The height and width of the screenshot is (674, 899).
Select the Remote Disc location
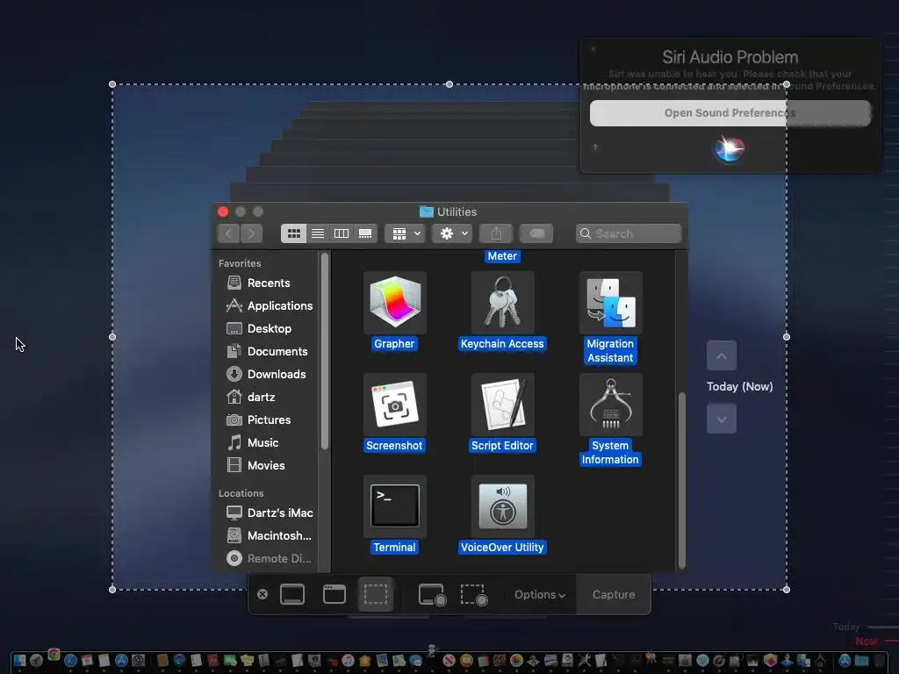tap(269, 559)
